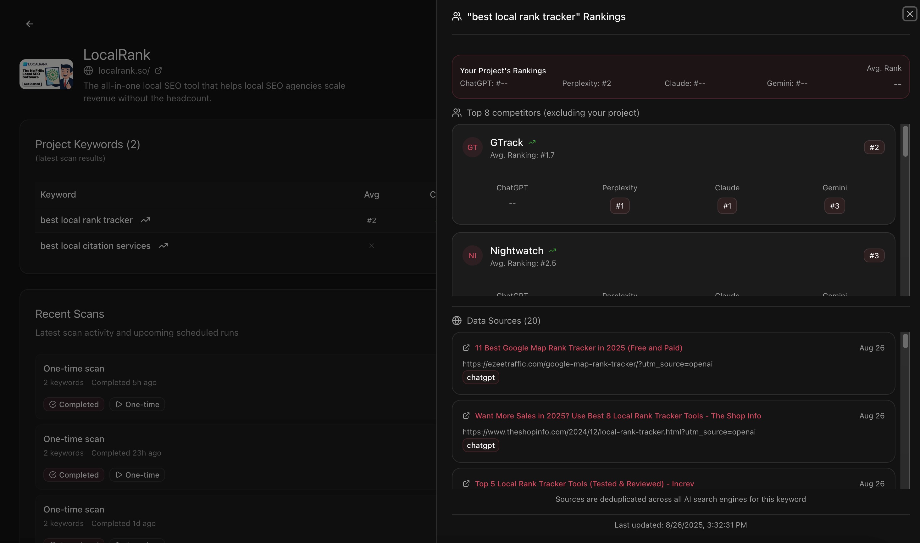Image resolution: width=920 pixels, height=543 pixels.
Task: Click the Nightwatch green trending arrow icon
Action: [x=552, y=251]
